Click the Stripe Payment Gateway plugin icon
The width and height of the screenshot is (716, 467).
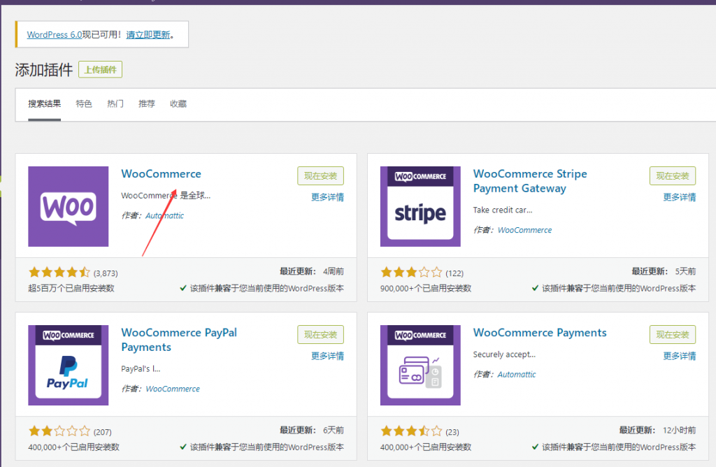[420, 206]
